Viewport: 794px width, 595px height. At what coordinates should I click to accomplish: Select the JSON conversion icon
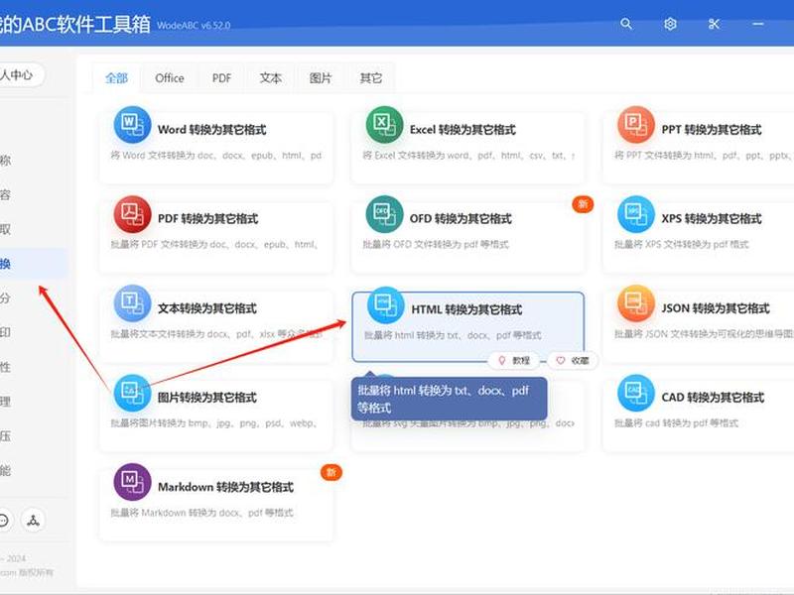(636, 303)
